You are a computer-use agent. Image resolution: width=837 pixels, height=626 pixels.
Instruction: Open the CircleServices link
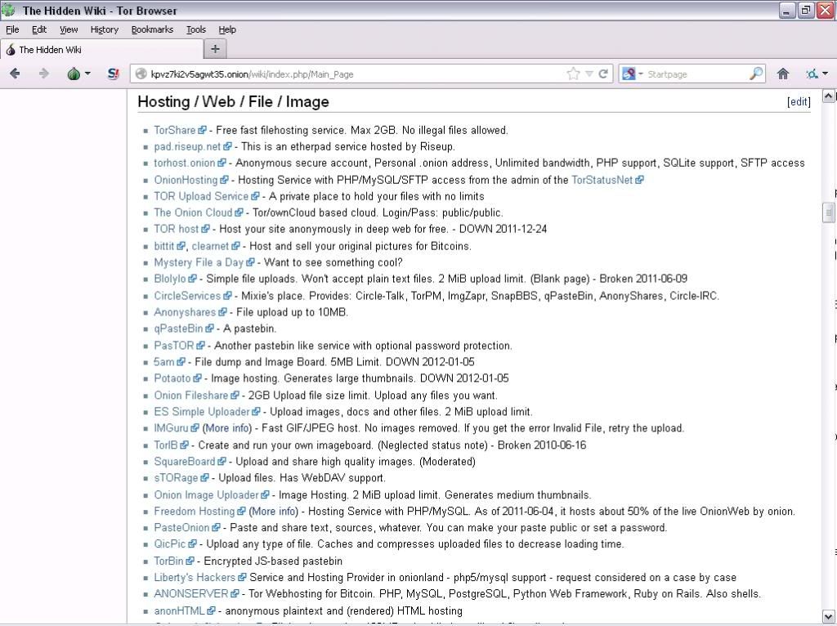pyautogui.click(x=187, y=296)
